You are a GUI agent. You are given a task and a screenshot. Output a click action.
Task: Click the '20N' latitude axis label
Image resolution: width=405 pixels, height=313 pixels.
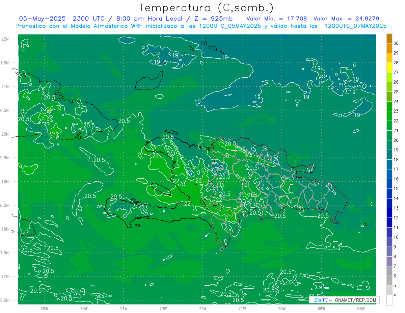tap(5, 134)
